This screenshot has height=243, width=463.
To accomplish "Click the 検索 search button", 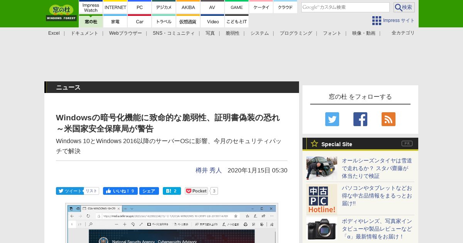I will [x=404, y=7].
